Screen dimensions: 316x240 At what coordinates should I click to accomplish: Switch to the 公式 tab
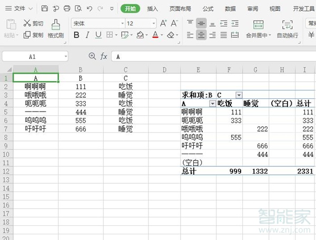tap(208, 8)
